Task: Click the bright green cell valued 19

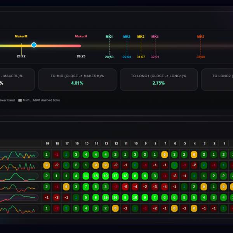Action: coord(106,176)
